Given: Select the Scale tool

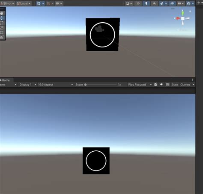Looking at the screenshot, I should (x=2, y=28).
